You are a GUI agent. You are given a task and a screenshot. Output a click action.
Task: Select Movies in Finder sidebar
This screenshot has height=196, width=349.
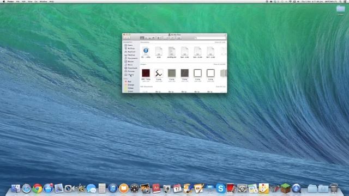[x=129, y=62]
